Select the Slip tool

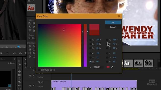(x=19, y=85)
